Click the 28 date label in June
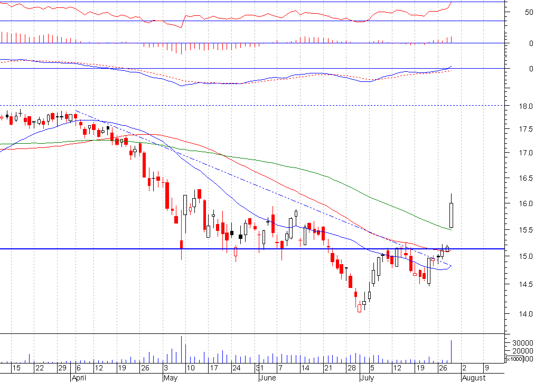Image resolution: width=535 pixels, height=382 pixels. point(351,368)
